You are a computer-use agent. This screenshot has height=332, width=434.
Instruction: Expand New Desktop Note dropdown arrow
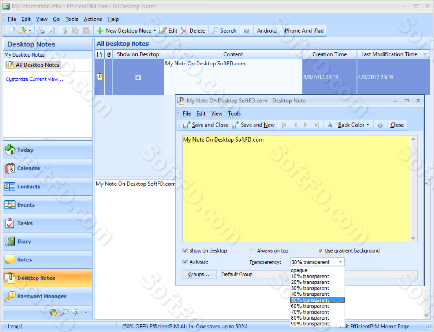[155, 31]
